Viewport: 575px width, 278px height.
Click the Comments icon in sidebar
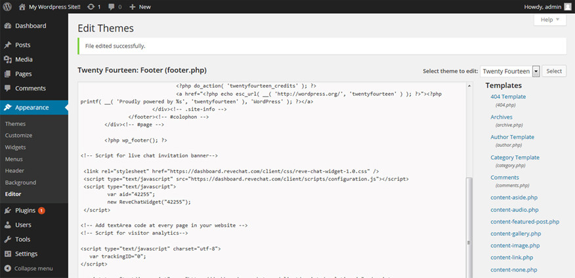(8, 89)
